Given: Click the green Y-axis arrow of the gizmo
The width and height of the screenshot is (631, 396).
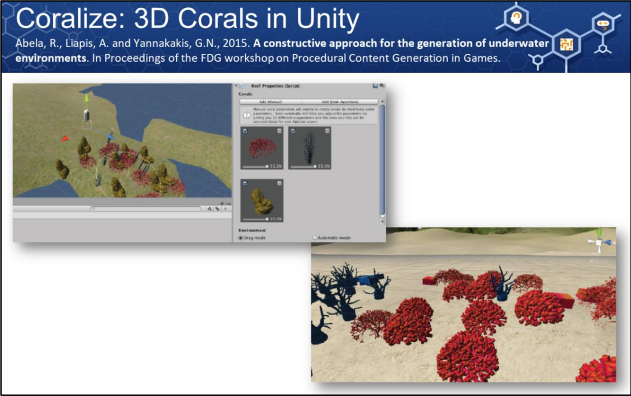Looking at the screenshot, I should [86, 98].
